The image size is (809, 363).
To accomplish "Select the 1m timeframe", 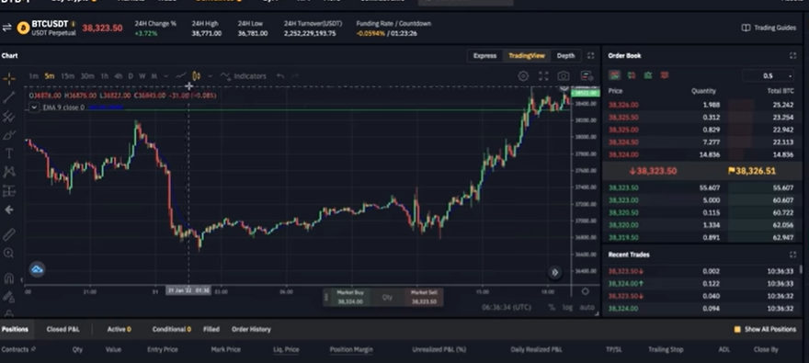I will click(33, 75).
